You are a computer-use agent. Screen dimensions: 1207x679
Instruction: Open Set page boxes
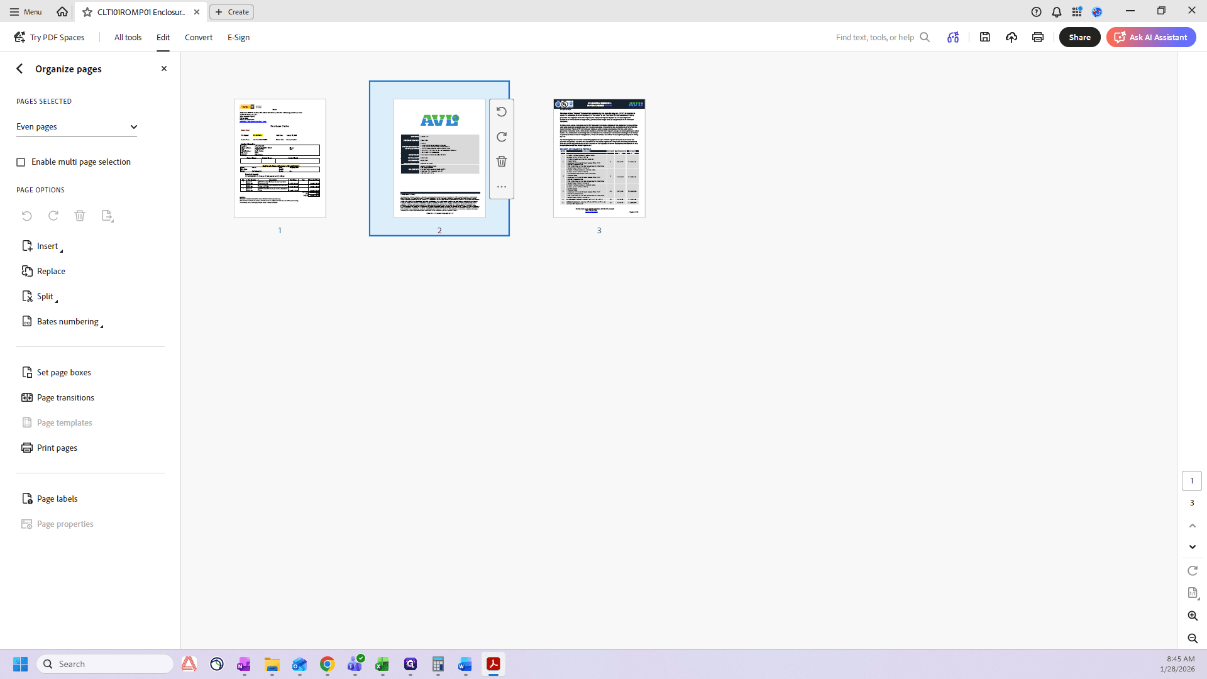(57, 372)
